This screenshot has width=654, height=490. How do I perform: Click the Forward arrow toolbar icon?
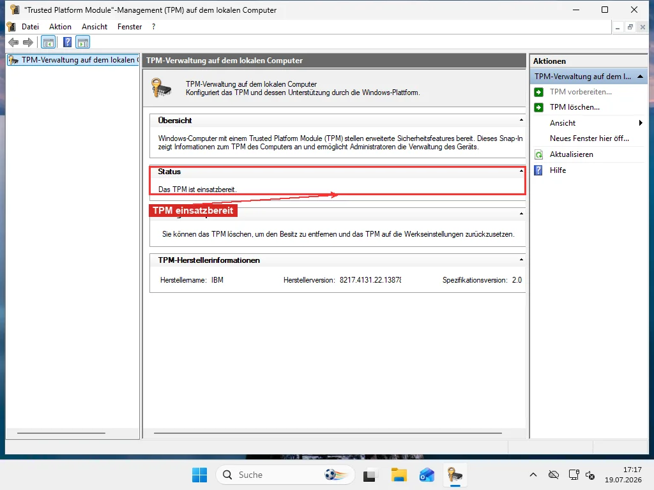pyautogui.click(x=28, y=42)
